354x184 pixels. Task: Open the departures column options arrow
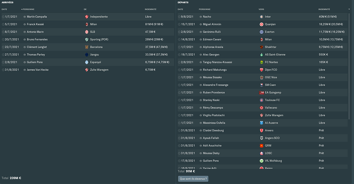349,9
